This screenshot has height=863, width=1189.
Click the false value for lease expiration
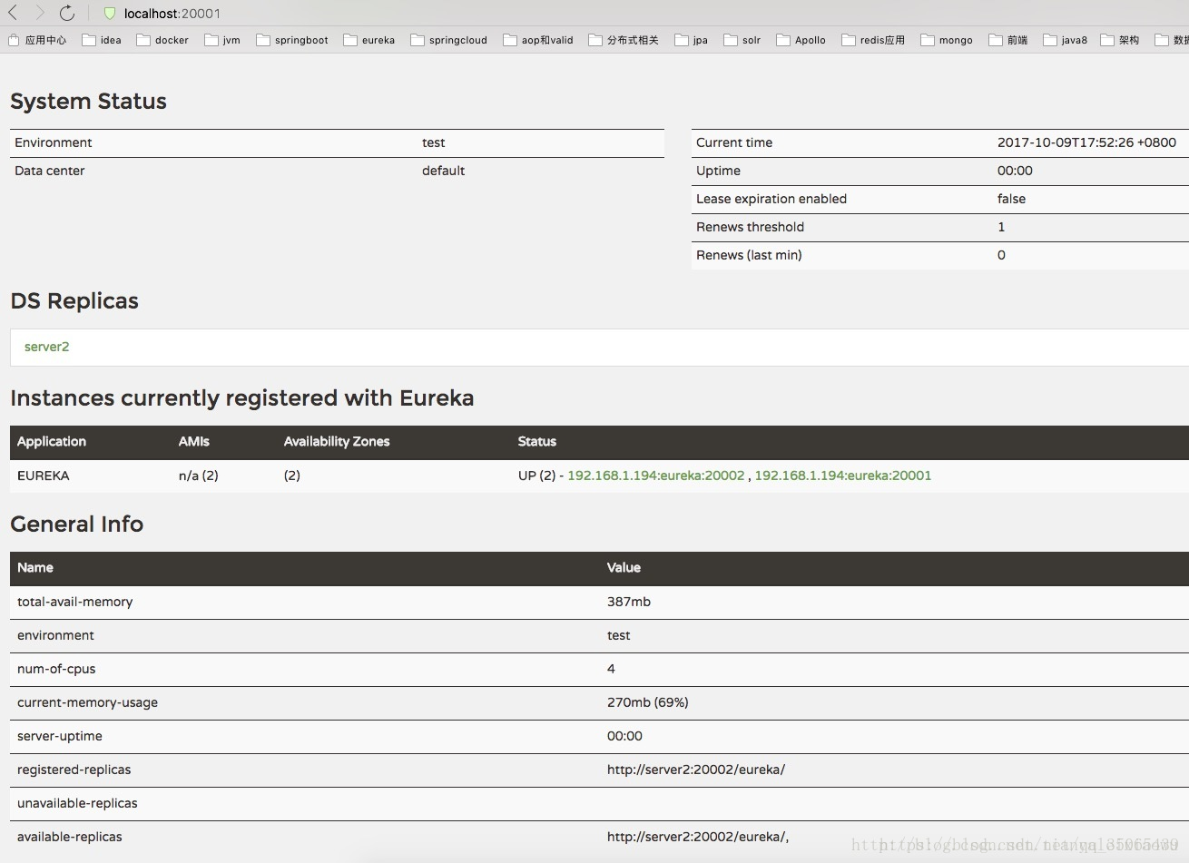click(x=1011, y=199)
